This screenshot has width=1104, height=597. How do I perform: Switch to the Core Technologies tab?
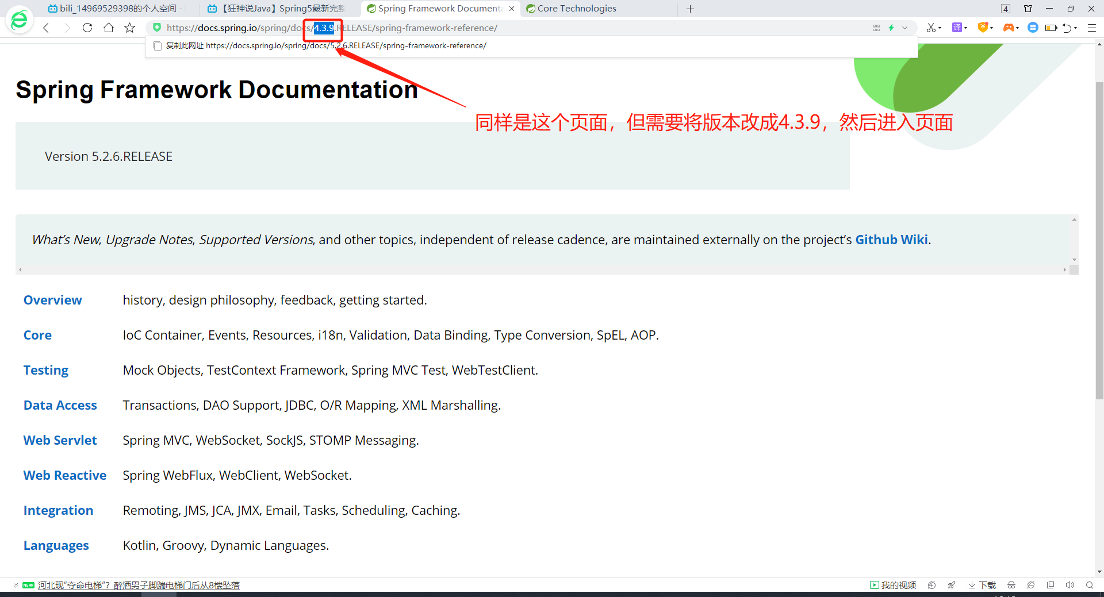tap(577, 9)
